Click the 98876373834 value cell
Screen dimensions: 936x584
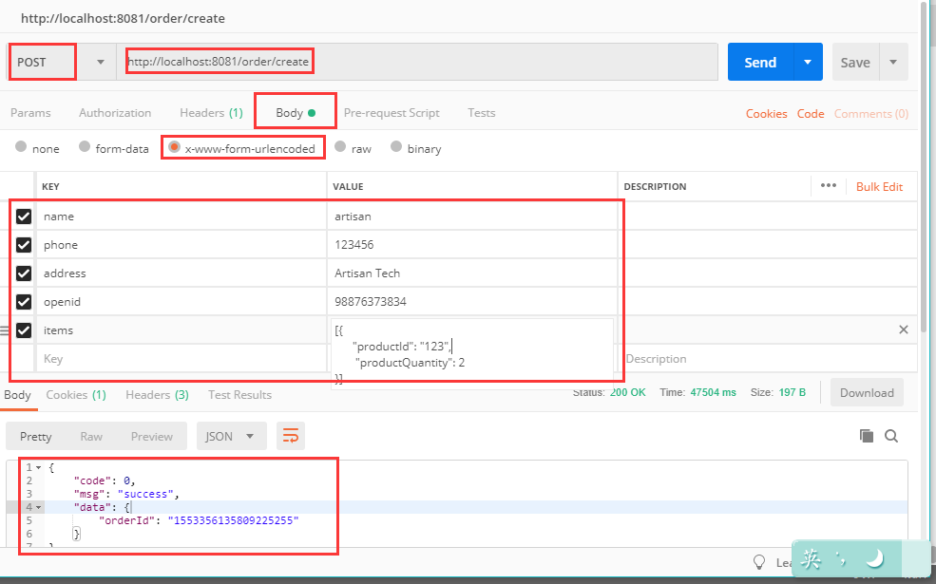[x=472, y=302]
